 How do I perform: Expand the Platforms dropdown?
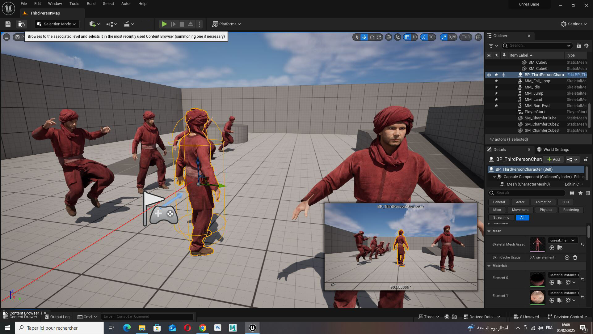pos(226,24)
